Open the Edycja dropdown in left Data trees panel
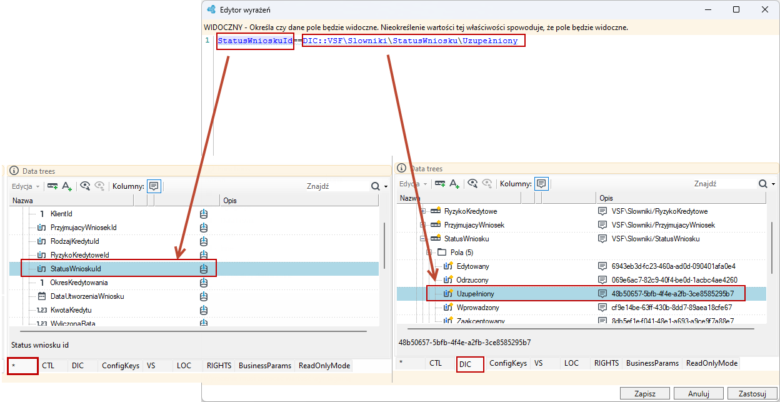The width and height of the screenshot is (780, 402). point(26,186)
